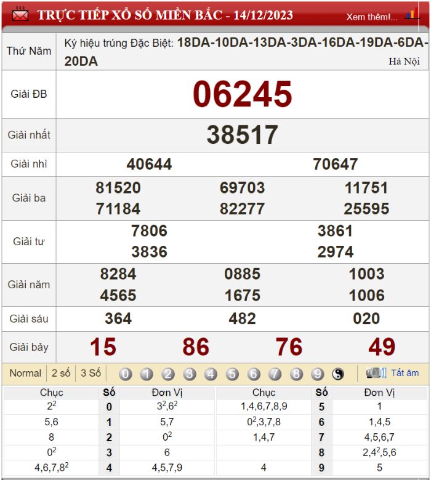Click sixth prize number 020
This screenshot has height=480, width=431.
(366, 319)
